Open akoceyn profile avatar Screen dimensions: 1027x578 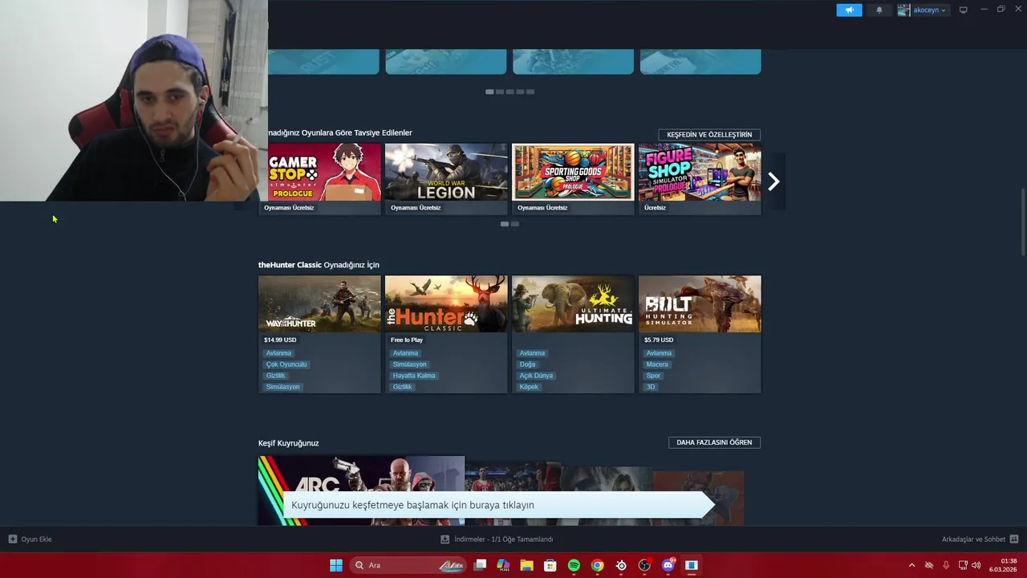(903, 10)
